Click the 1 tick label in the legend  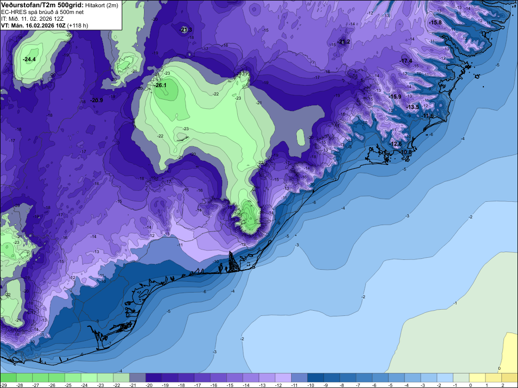pos(486,385)
